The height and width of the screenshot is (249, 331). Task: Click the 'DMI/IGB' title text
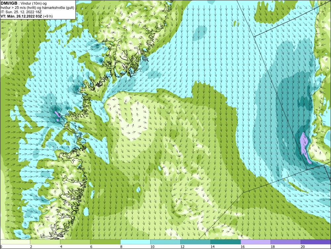(x=9, y=3)
